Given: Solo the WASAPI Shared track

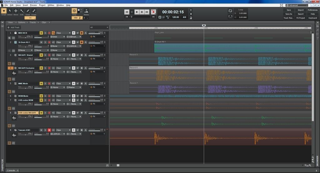Looking at the screenshot, I should [45, 55].
